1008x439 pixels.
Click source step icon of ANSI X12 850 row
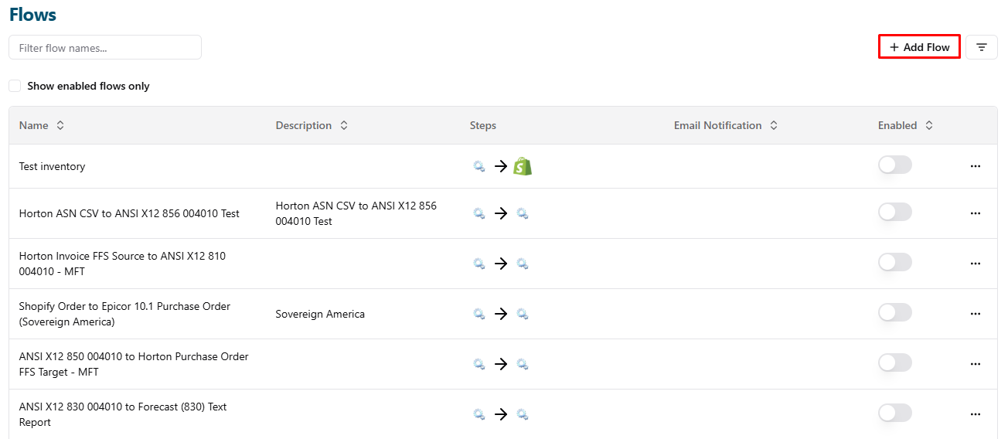(x=479, y=364)
